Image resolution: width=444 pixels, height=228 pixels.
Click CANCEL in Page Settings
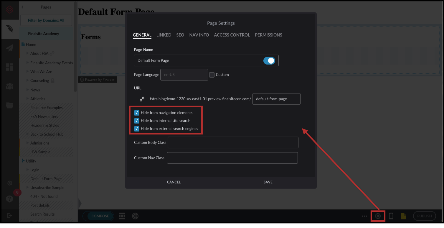point(174,182)
